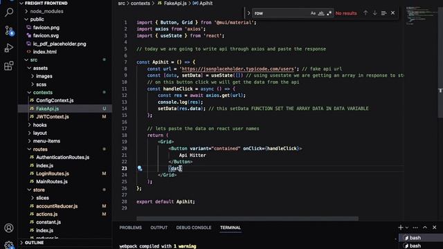443x249 pixels.
Task: Go to next match arrow
Action: pos(374,13)
